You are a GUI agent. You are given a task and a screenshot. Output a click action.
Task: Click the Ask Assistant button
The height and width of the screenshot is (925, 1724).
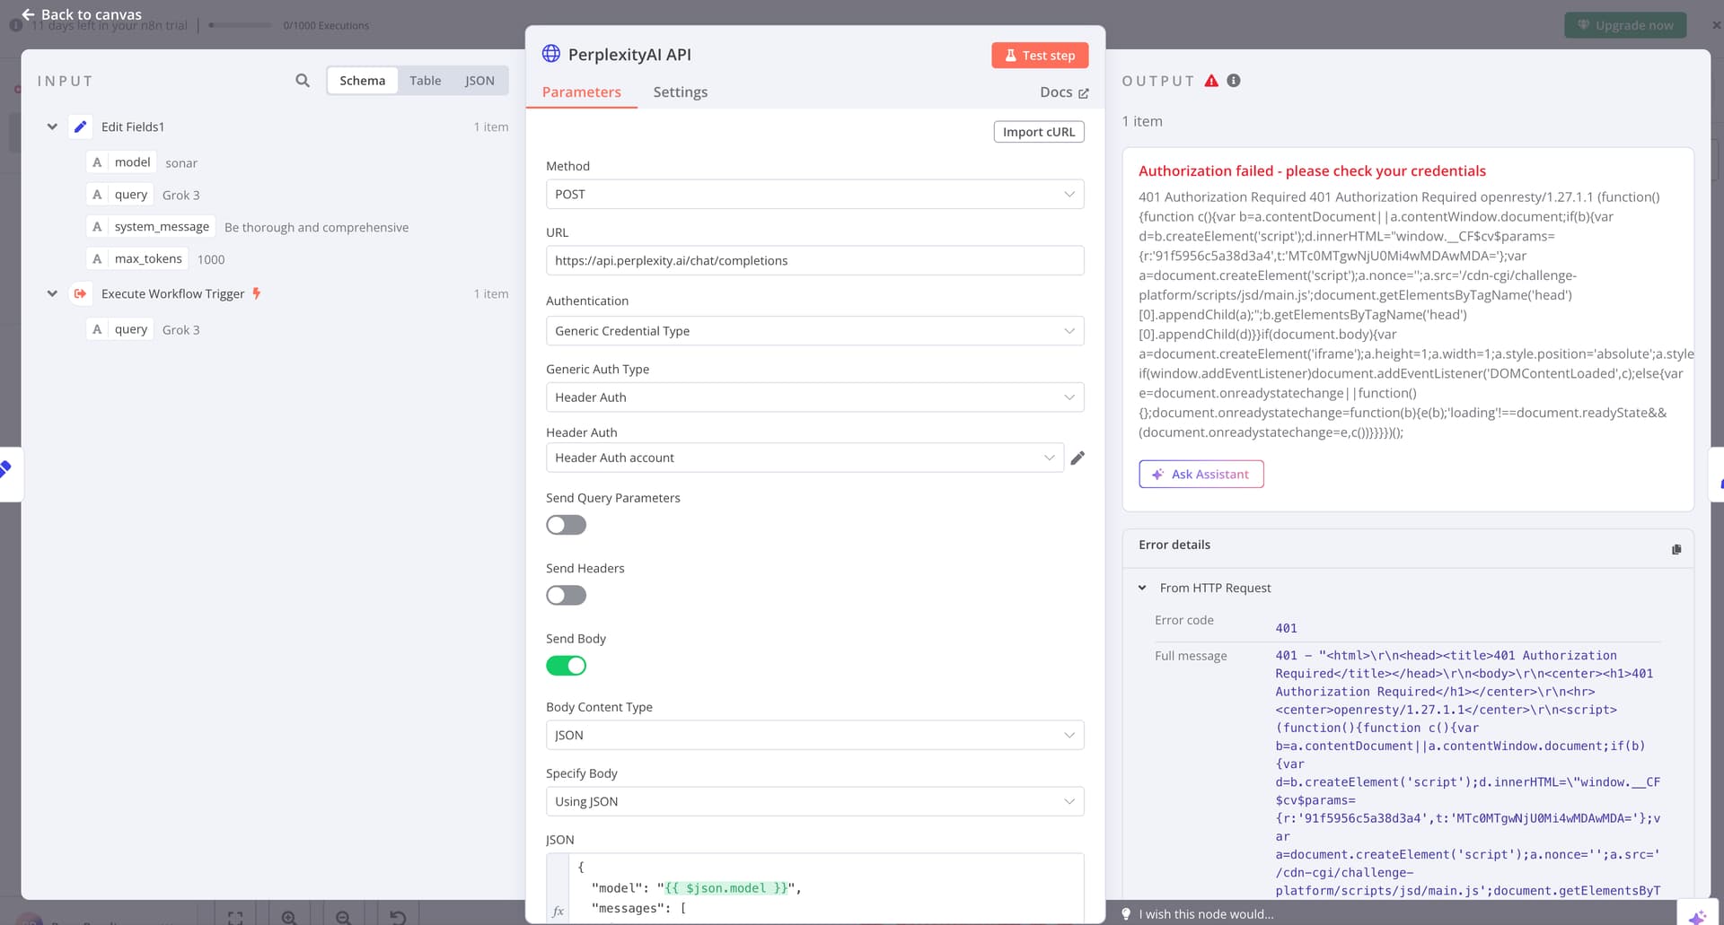(1201, 474)
